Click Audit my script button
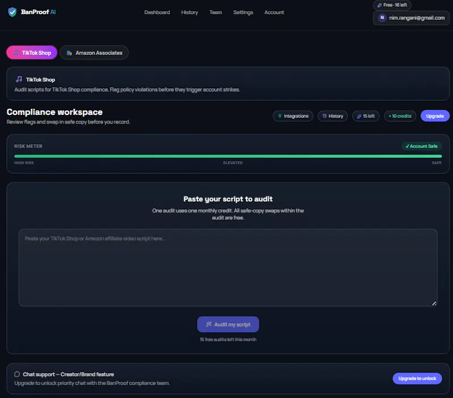This screenshot has height=398, width=453. point(228,324)
